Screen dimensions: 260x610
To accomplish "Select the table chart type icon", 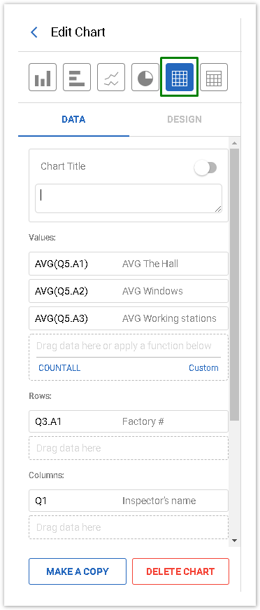I will pyautogui.click(x=214, y=77).
